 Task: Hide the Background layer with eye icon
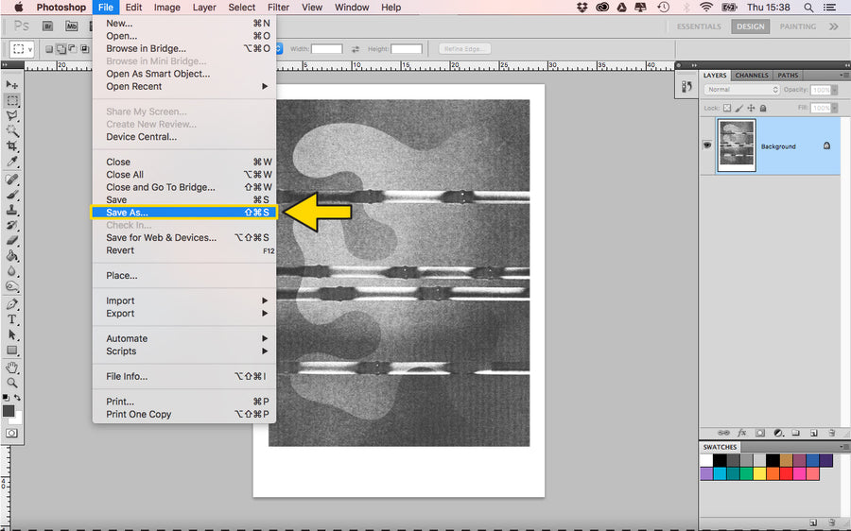tap(706, 146)
